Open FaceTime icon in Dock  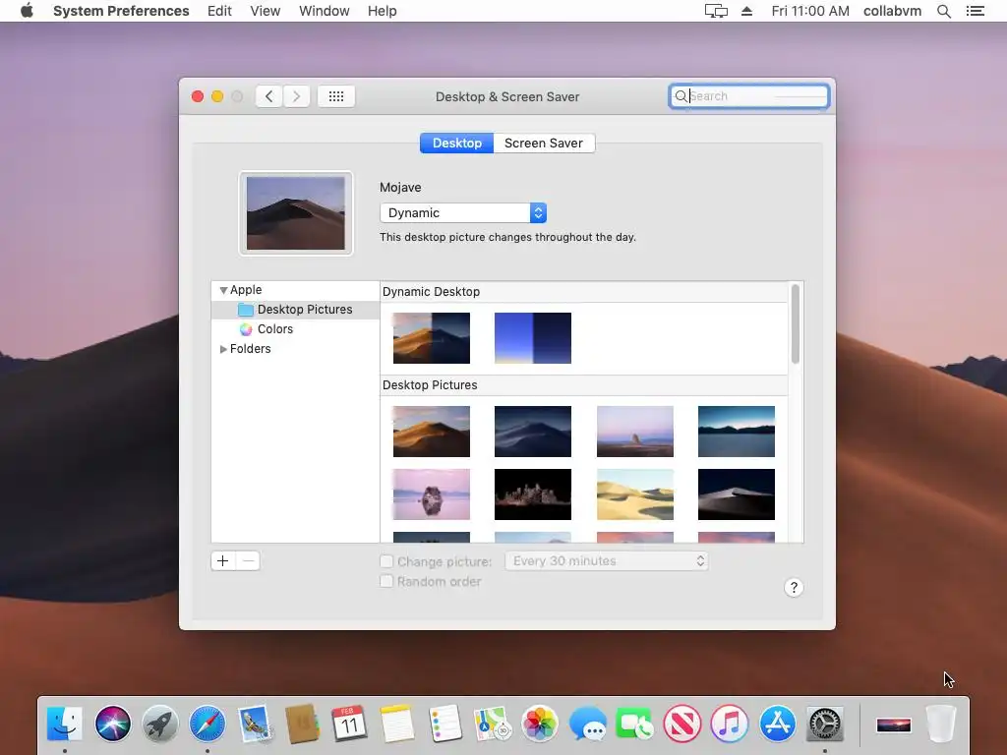click(x=634, y=724)
